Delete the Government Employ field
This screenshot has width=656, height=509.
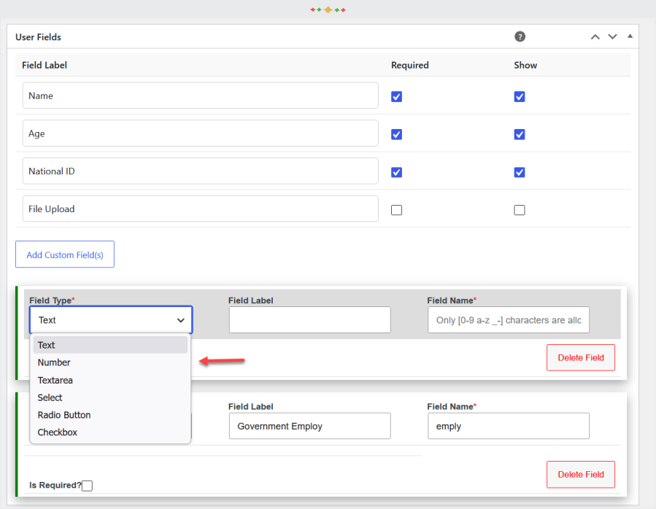tap(581, 474)
